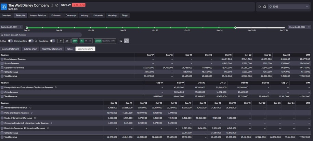313x141 pixels.
Task: Open the Q1 2025 period dropdown
Action: pos(288,7)
